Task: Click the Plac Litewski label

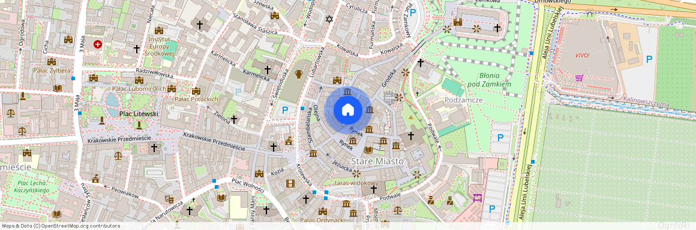Action: [x=139, y=114]
